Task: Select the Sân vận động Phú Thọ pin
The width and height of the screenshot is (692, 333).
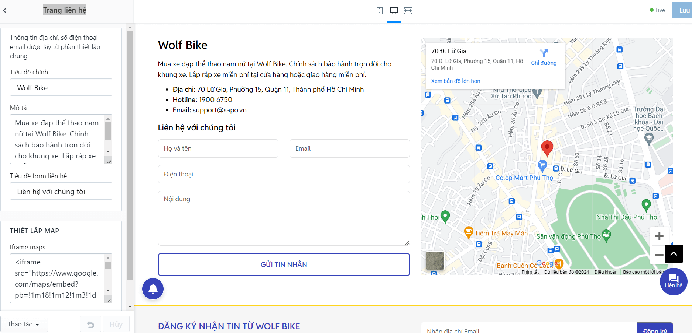Action: (x=606, y=235)
